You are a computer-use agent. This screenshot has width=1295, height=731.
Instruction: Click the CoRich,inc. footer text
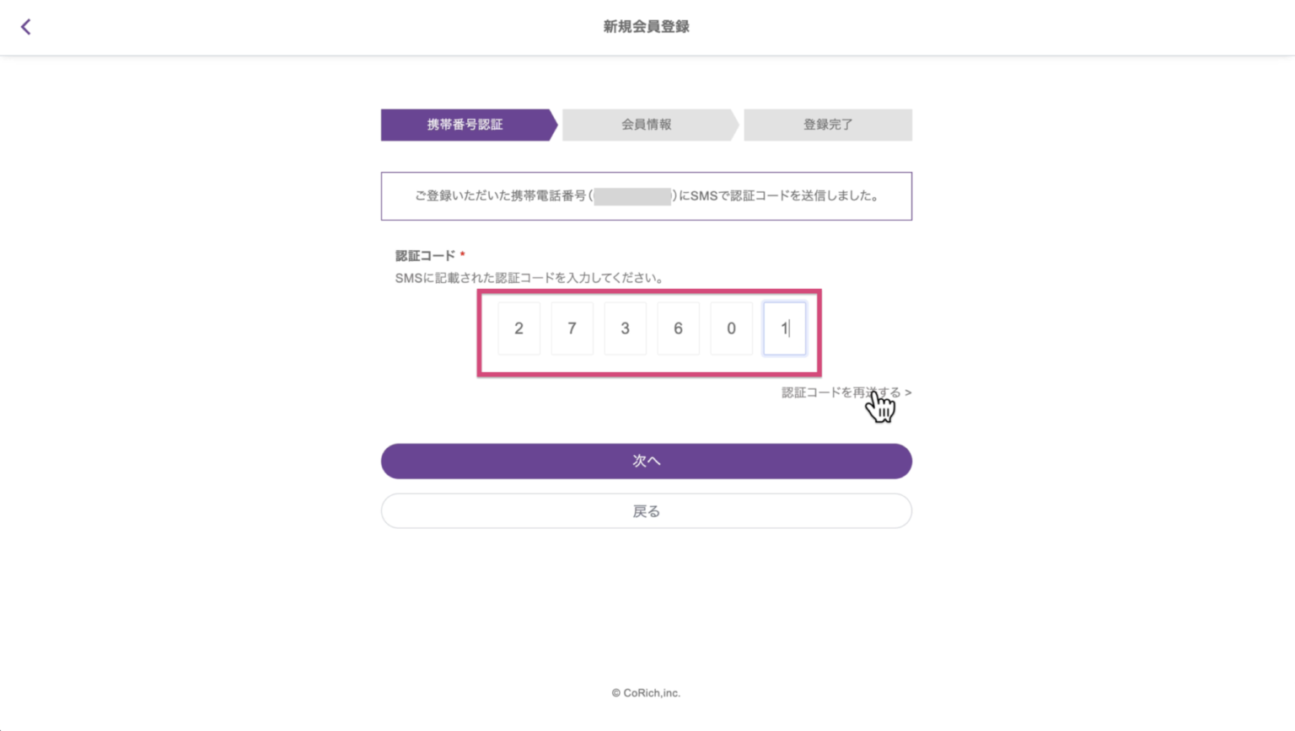[x=646, y=692]
